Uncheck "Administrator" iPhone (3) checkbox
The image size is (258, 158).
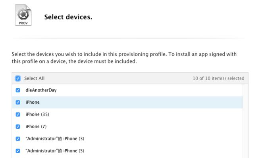coord(18,139)
